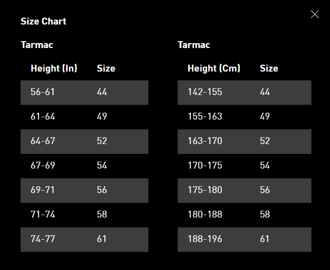Click the Height (In) column header
This screenshot has width=330, height=270.
click(x=54, y=68)
